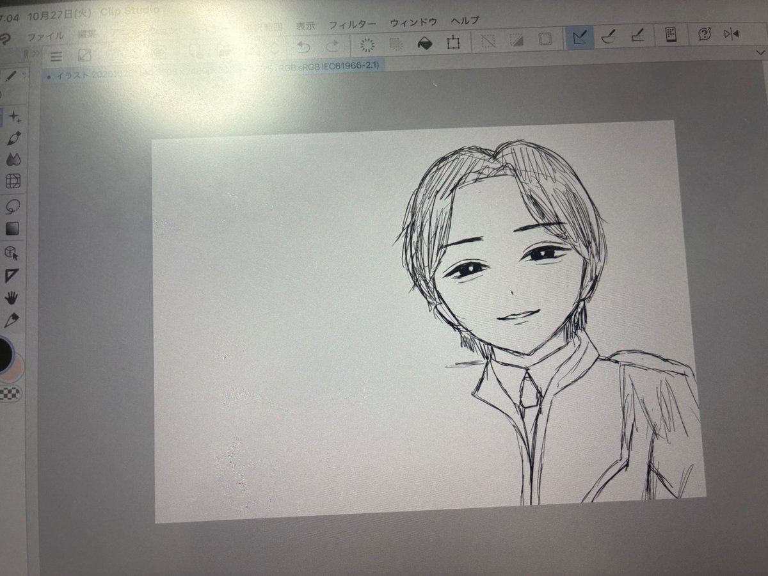Select the grid mesh tool icon
768x576 pixels.
(x=13, y=182)
